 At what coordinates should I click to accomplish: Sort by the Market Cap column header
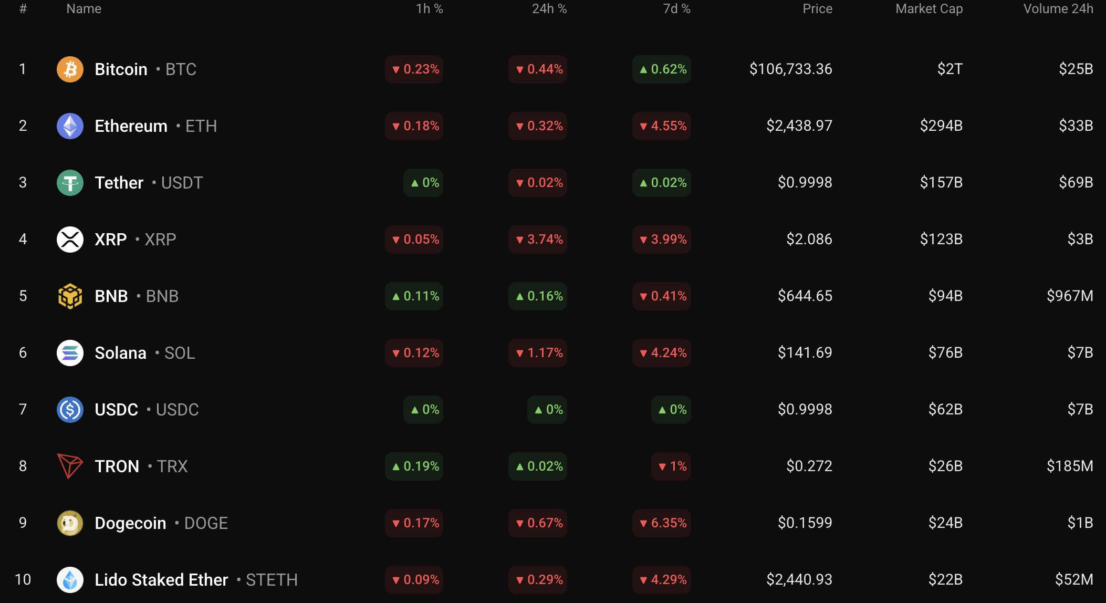928,9
